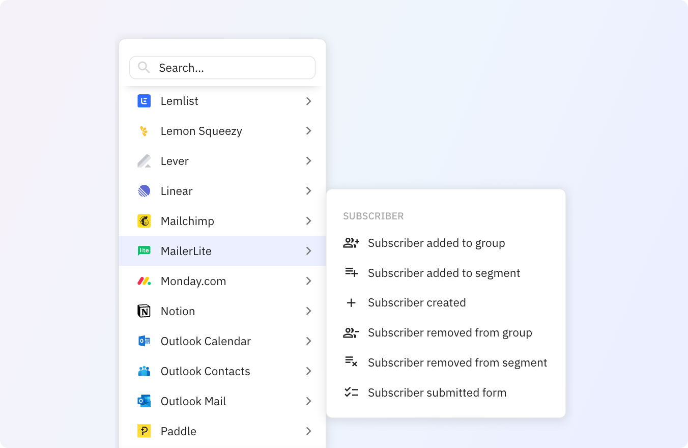The height and width of the screenshot is (448, 688).
Task: Expand the Outlook Calendar chevron
Action: point(308,341)
